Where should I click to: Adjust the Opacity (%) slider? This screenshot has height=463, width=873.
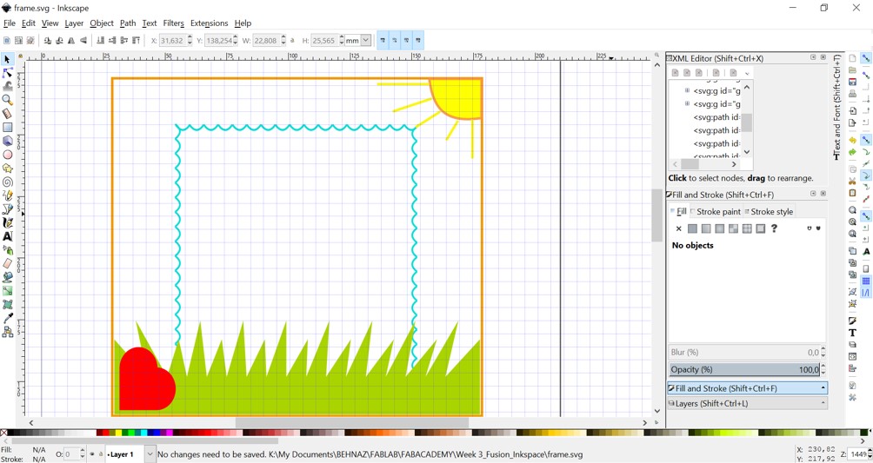744,369
